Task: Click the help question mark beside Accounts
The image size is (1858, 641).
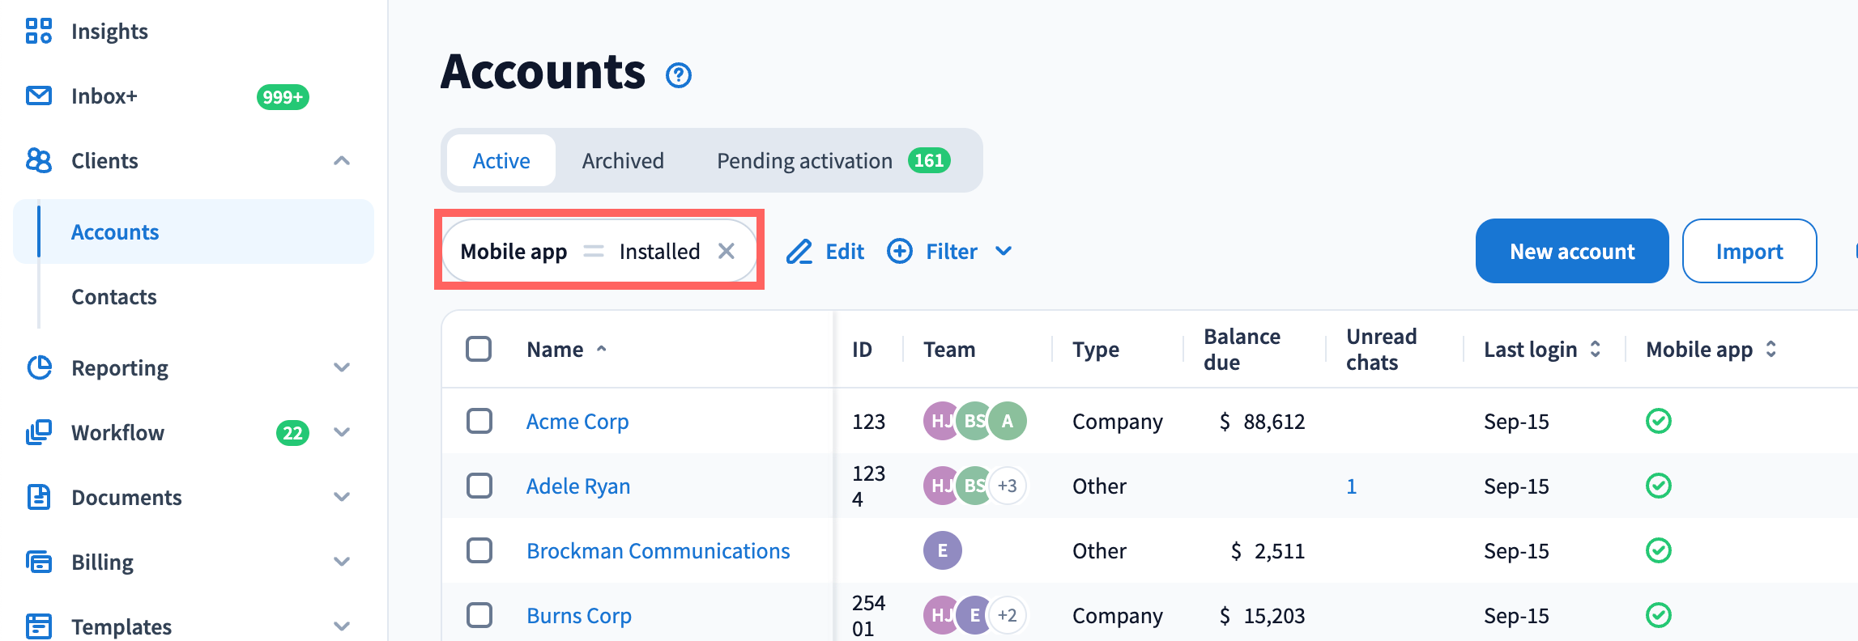Action: pyautogui.click(x=678, y=75)
